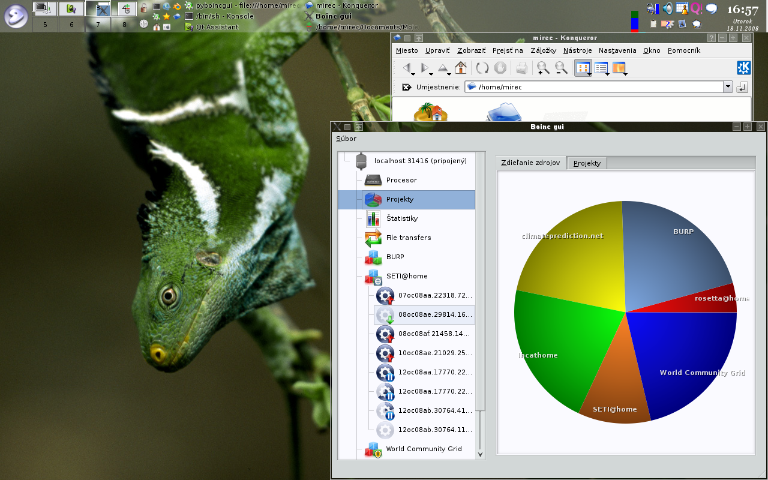The image size is (768, 480).
Task: Open the Súbor menu in Boinc gui
Action: click(x=346, y=139)
